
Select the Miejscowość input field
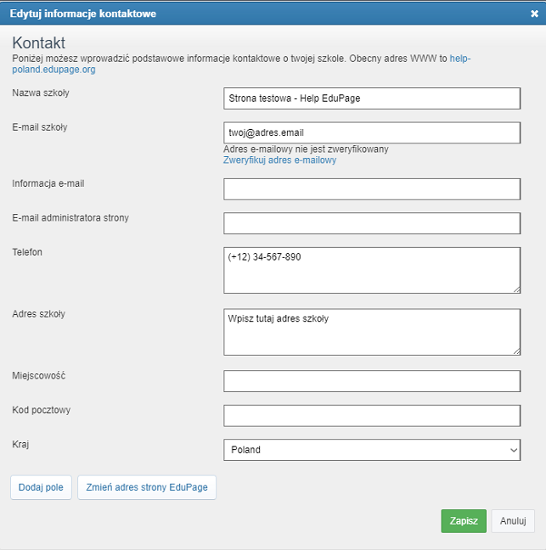pos(372,381)
